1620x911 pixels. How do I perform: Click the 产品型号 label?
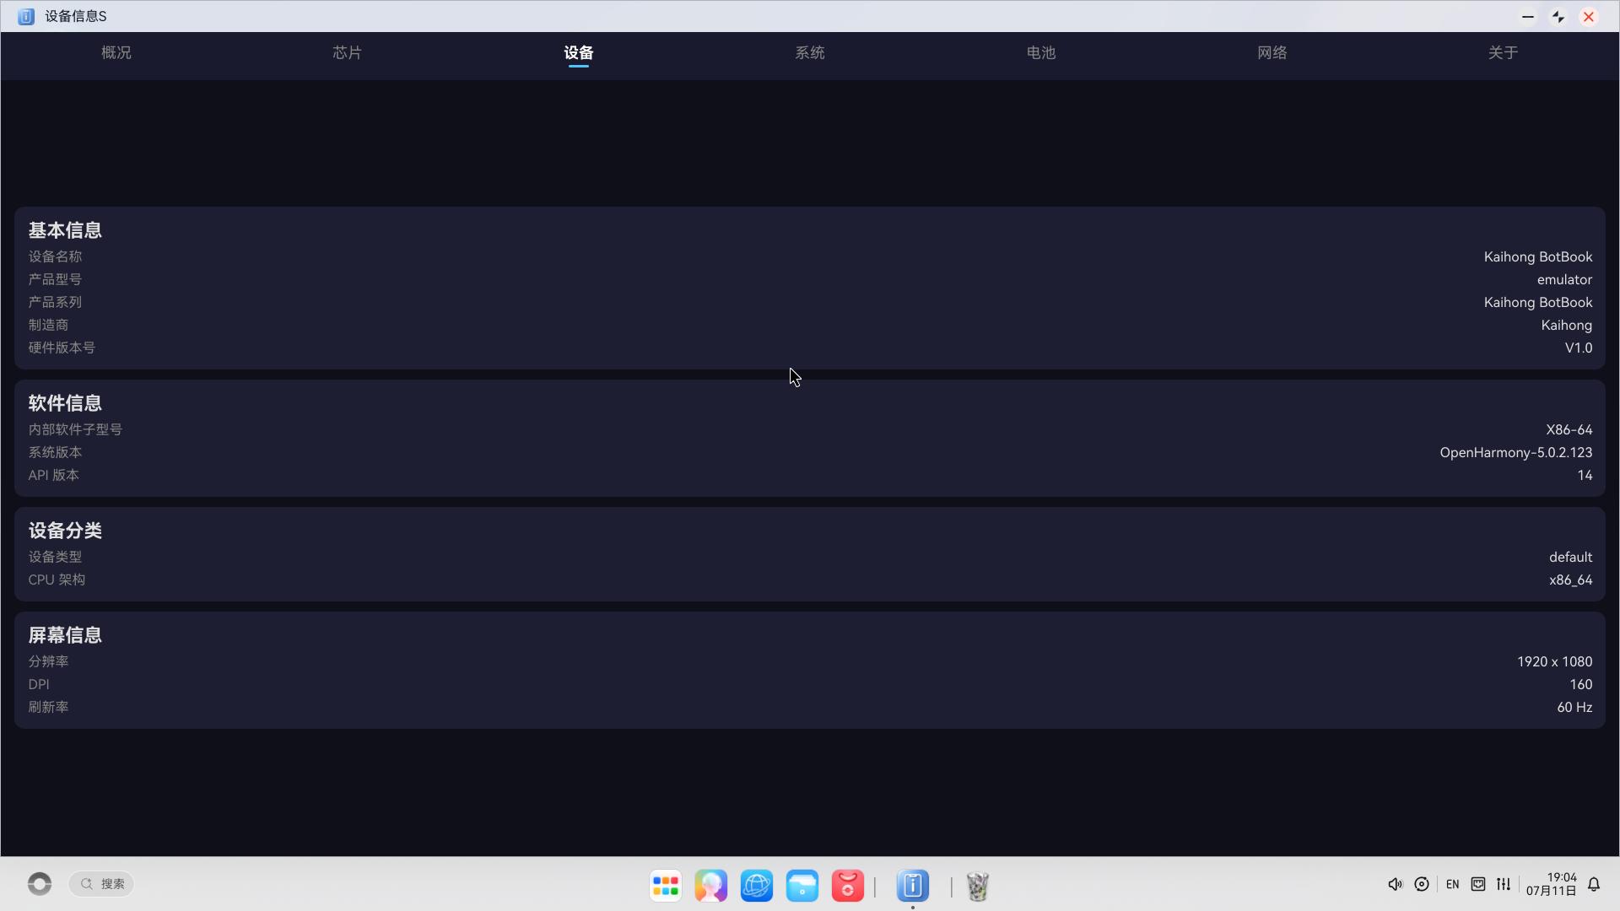tap(55, 279)
